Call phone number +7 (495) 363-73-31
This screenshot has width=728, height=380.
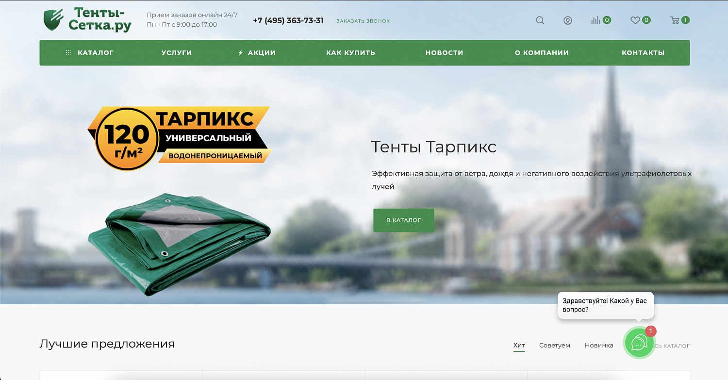(x=288, y=20)
